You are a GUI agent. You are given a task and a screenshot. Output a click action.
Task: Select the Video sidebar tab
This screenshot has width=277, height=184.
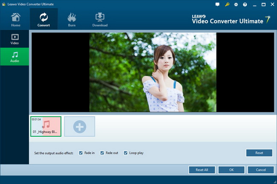coord(14,39)
